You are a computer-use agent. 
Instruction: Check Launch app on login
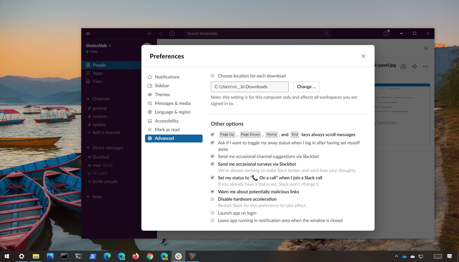tap(212, 213)
